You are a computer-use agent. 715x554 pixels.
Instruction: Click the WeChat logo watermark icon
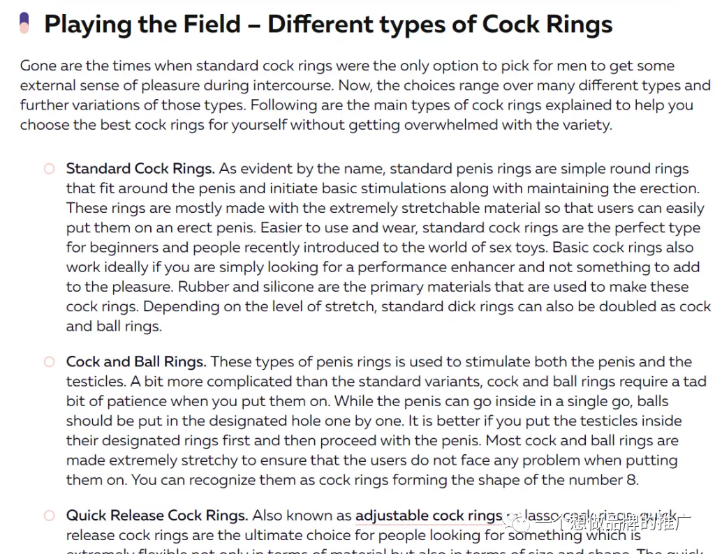coord(519,523)
